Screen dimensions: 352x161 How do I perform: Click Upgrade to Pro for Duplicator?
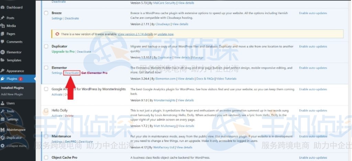point(63,52)
